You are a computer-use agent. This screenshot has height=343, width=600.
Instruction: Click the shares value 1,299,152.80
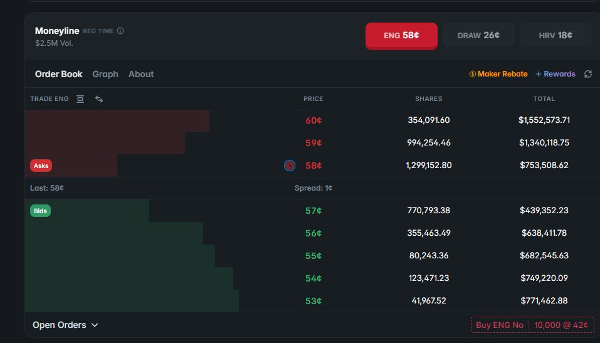click(x=429, y=166)
